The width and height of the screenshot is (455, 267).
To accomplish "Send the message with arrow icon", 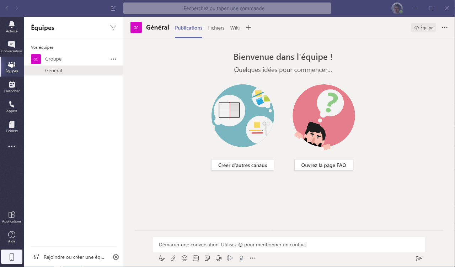I will (x=419, y=258).
